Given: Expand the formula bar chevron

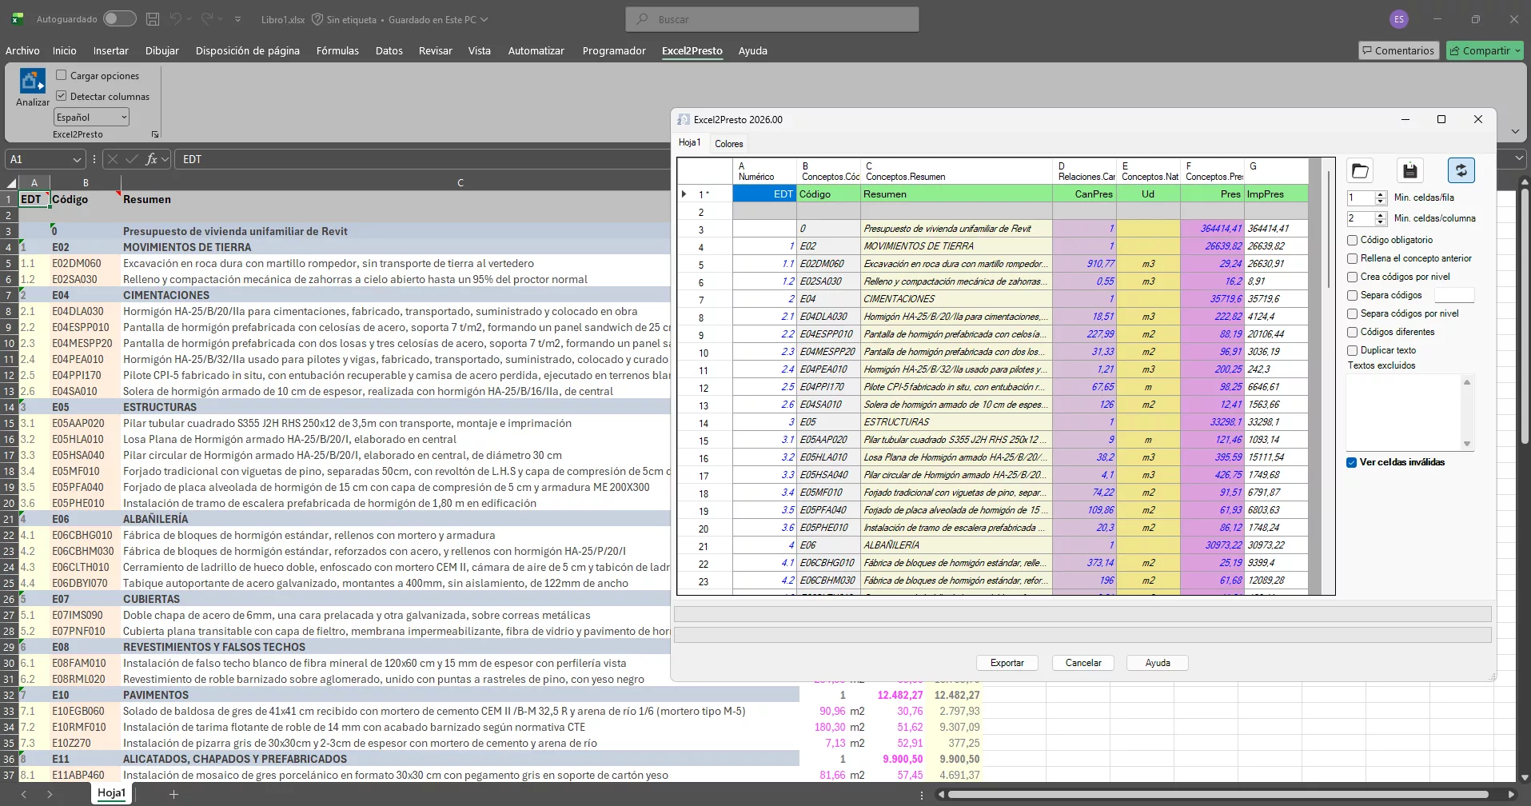Looking at the screenshot, I should click(1520, 159).
